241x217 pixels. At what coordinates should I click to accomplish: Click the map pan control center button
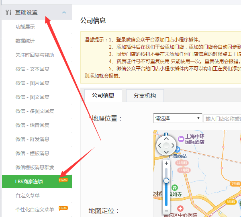166,145
